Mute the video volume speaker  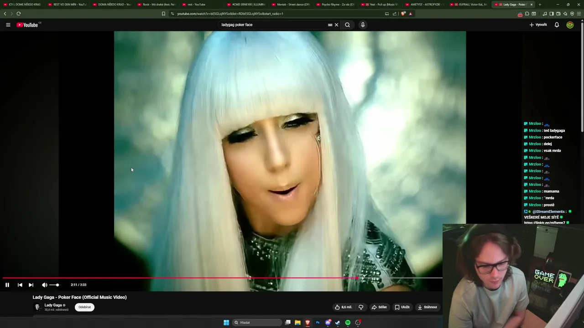[x=44, y=285]
